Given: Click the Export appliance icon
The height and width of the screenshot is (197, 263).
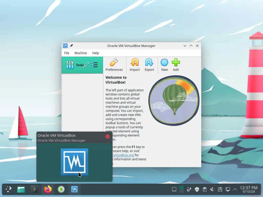Looking at the screenshot, I should click(149, 65).
